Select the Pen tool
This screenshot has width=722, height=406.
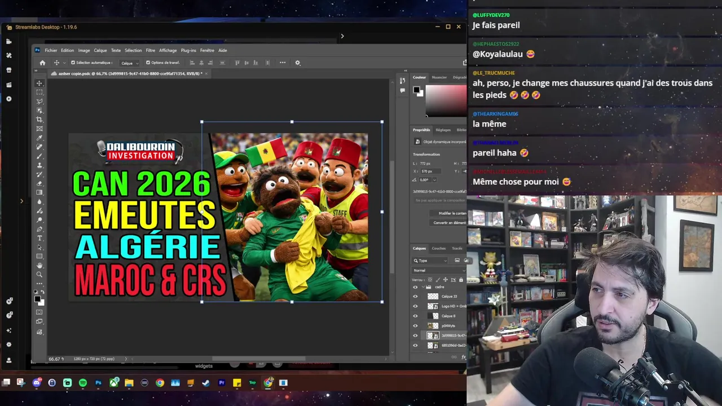pyautogui.click(x=39, y=229)
